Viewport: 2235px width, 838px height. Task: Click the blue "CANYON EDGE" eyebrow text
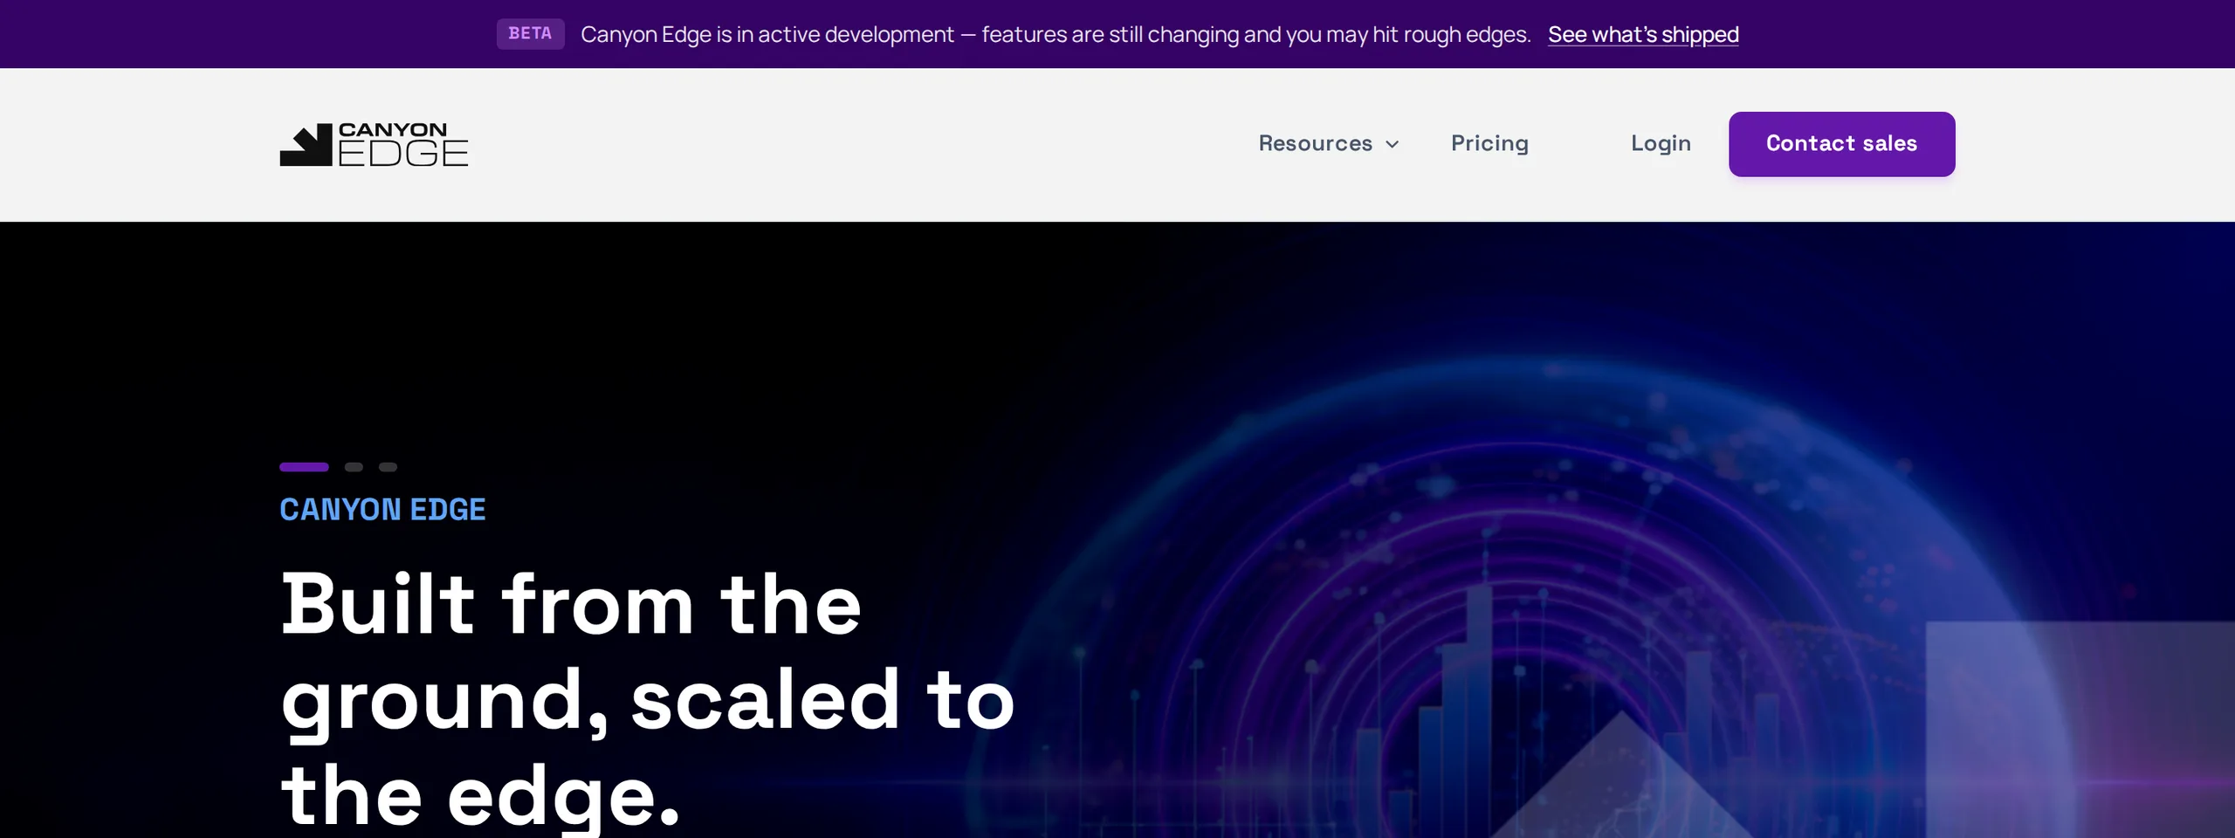coord(382,510)
